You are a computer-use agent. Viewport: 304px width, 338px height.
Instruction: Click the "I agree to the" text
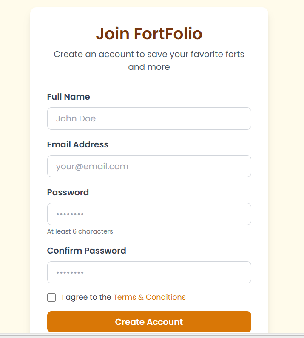[x=86, y=297]
